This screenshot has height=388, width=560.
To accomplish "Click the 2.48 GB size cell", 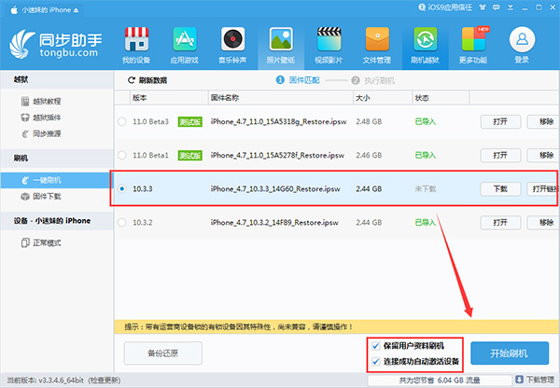I will tap(369, 122).
